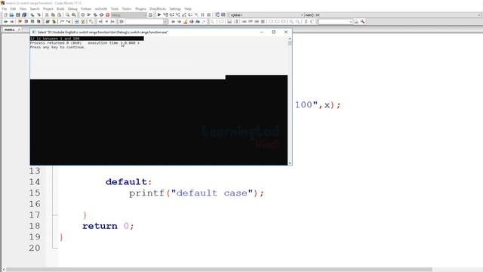This screenshot has height=272, width=483.
Task: Click the Next line debug icon
Action: coord(171,15)
